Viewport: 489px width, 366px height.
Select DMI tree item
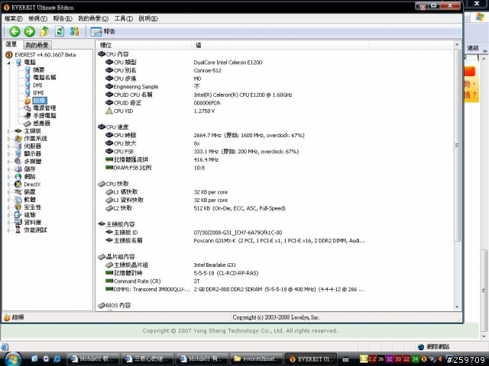[x=37, y=85]
